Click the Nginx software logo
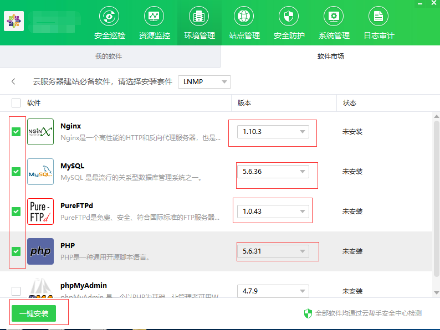440x330 pixels. pyautogui.click(x=40, y=132)
